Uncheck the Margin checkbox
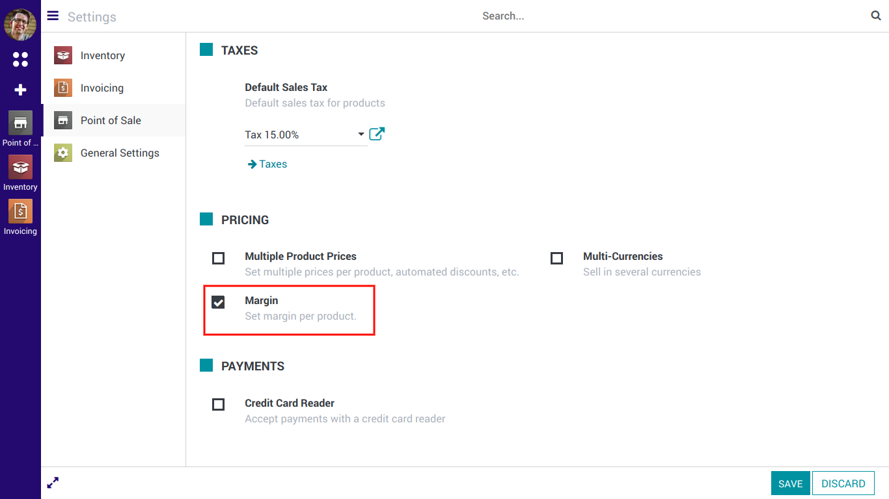This screenshot has height=499, width=889. 219,303
